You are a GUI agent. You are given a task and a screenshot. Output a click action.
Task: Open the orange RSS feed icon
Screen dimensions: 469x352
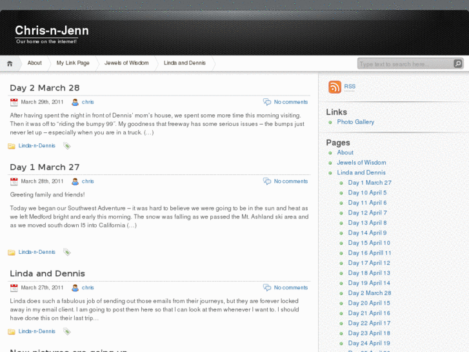click(335, 87)
